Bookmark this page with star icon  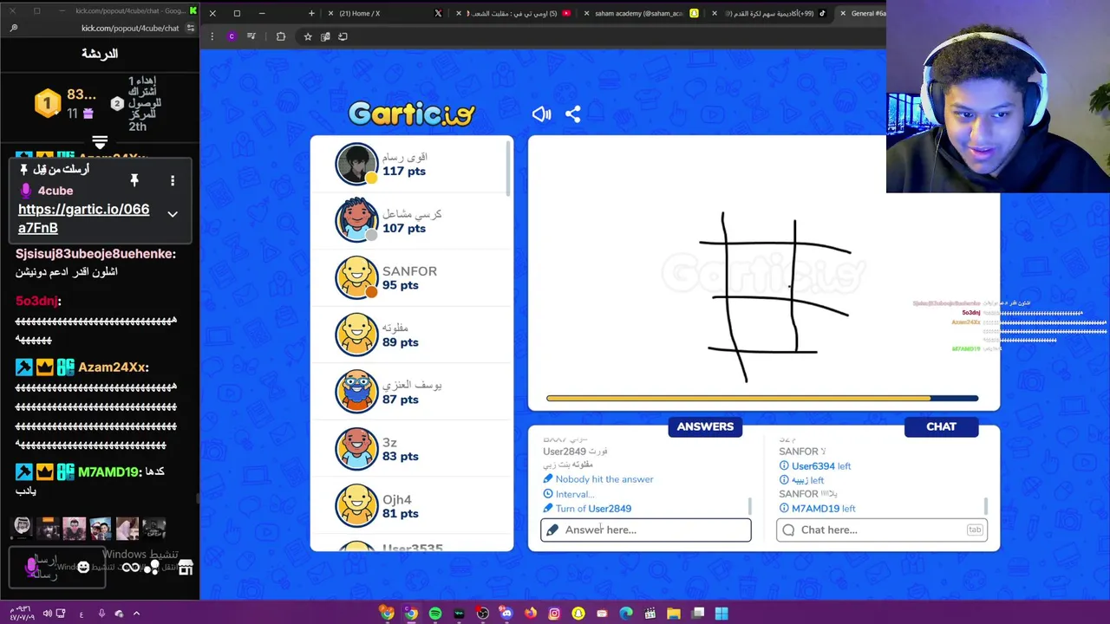[307, 36]
